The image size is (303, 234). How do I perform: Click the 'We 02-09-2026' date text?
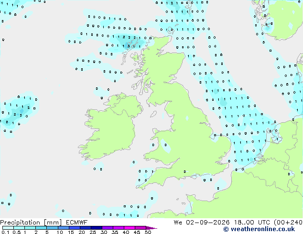(202, 223)
